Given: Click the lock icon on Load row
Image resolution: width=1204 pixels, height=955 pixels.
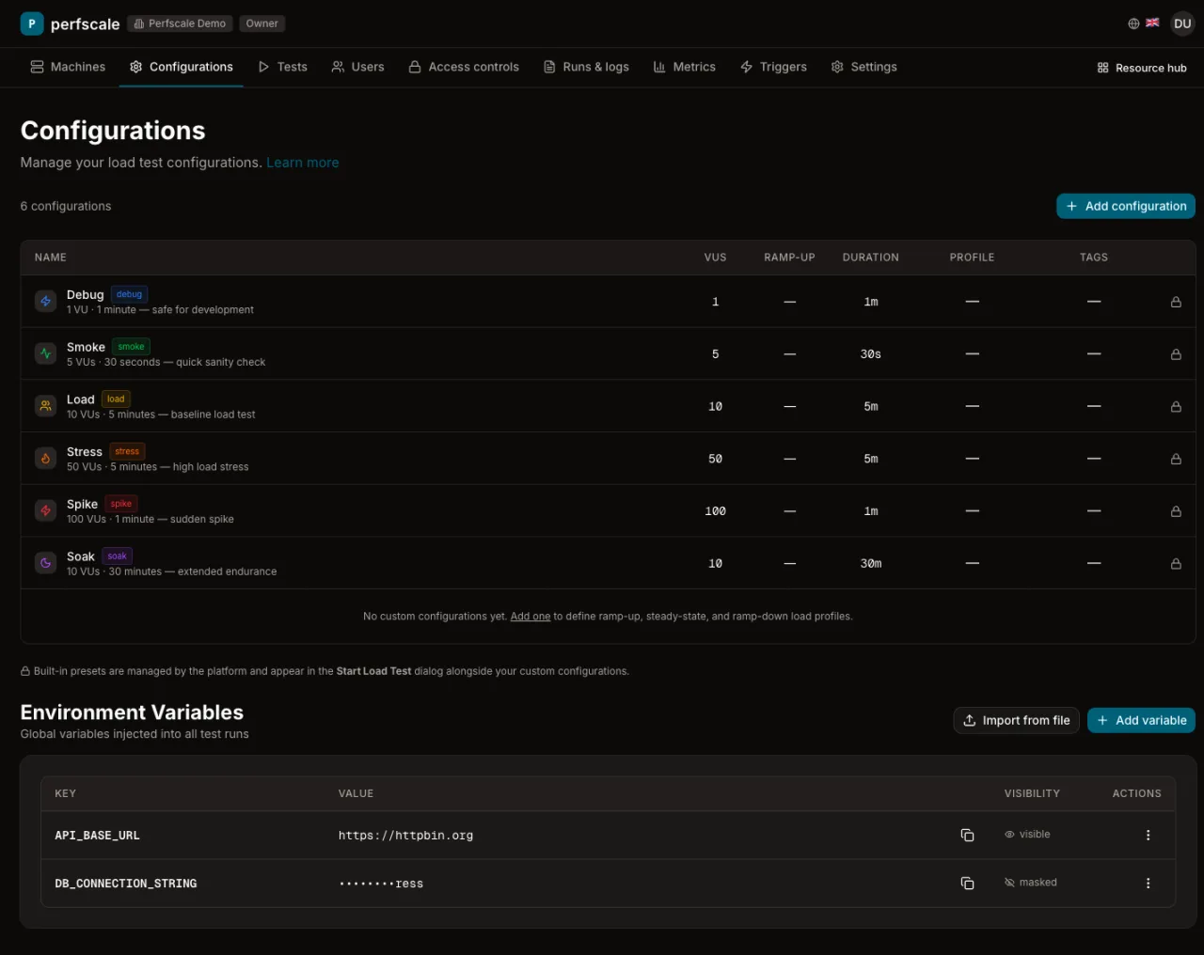Looking at the screenshot, I should tap(1176, 407).
